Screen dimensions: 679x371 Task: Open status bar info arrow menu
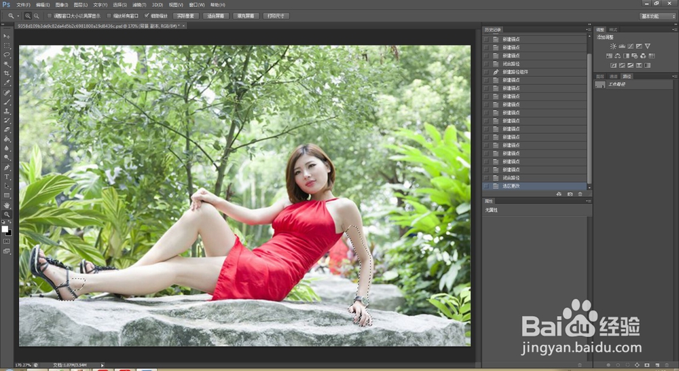[103, 366]
